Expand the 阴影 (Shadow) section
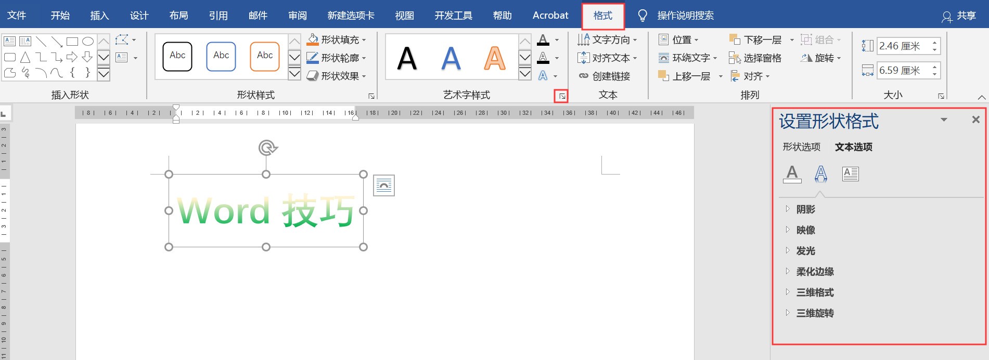 pos(805,209)
